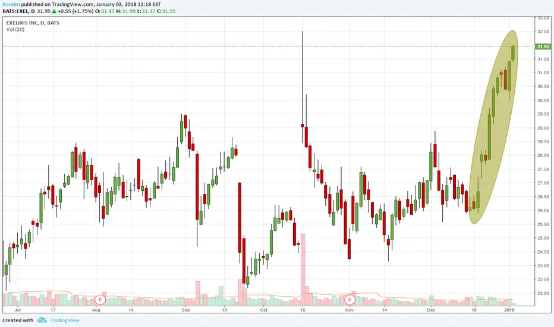Click the 24.00 price axis label
This screenshot has height=327, width=554.
pyautogui.click(x=543, y=266)
